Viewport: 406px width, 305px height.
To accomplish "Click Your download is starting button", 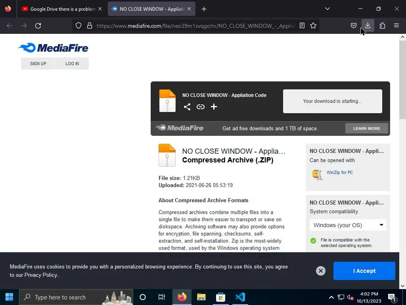I will pos(333,101).
